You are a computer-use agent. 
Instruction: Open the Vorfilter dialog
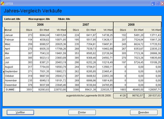coord(20,113)
